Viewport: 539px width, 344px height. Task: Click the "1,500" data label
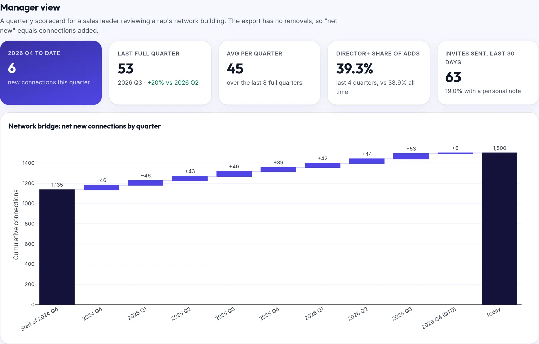(499, 148)
